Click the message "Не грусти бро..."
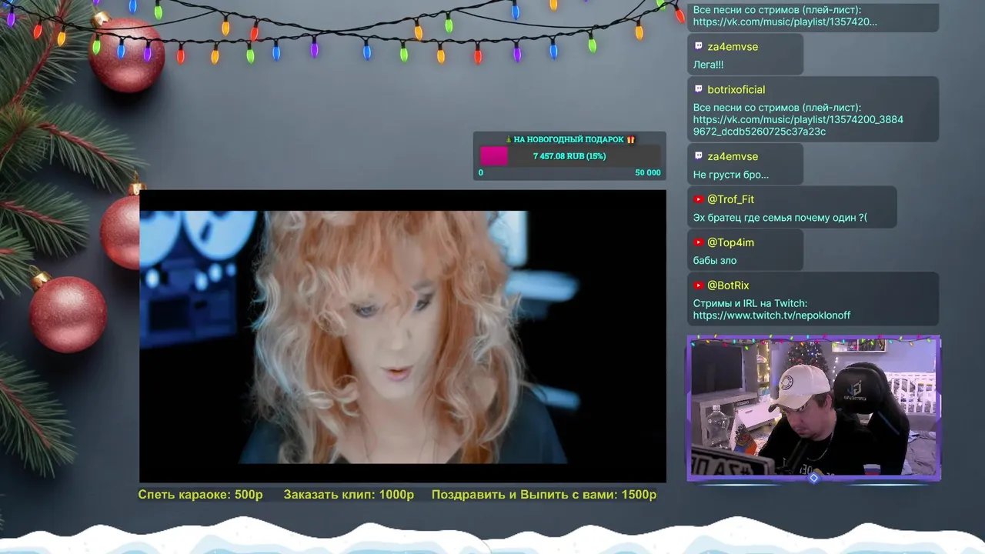The width and height of the screenshot is (985, 554). pos(731,175)
